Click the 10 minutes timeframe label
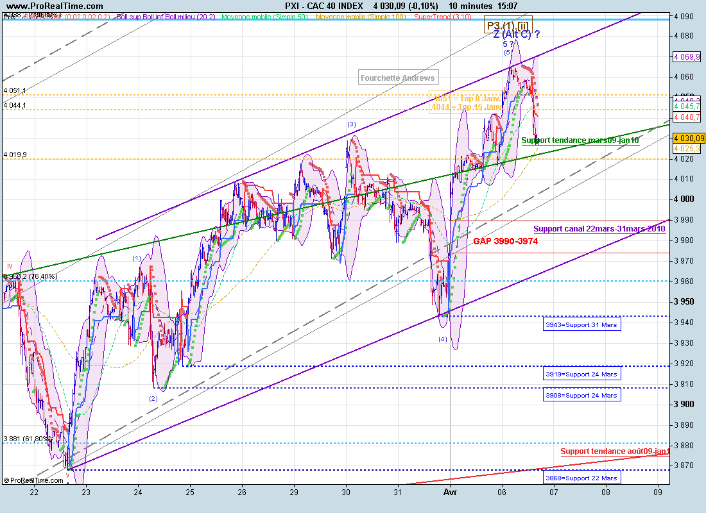Viewport: 706px width, 513px height. coord(470,6)
